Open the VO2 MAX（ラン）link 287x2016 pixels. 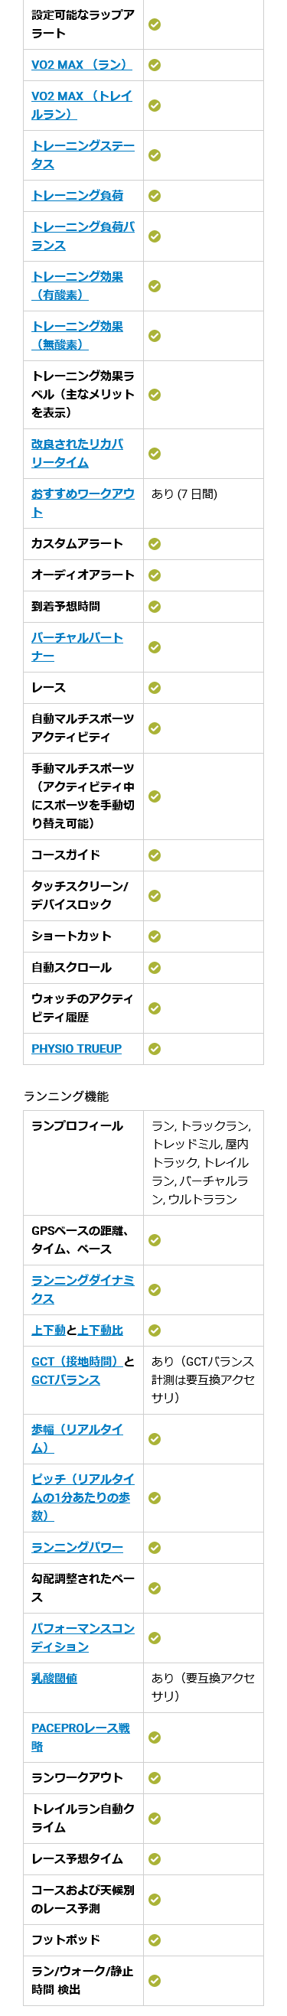tap(81, 65)
